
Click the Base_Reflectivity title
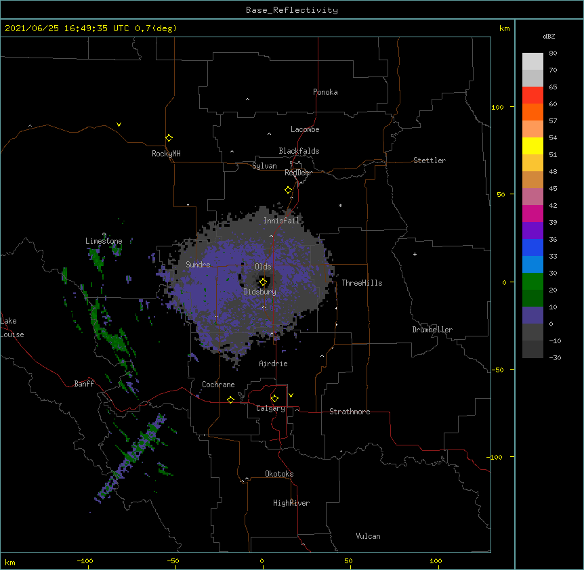pos(292,10)
